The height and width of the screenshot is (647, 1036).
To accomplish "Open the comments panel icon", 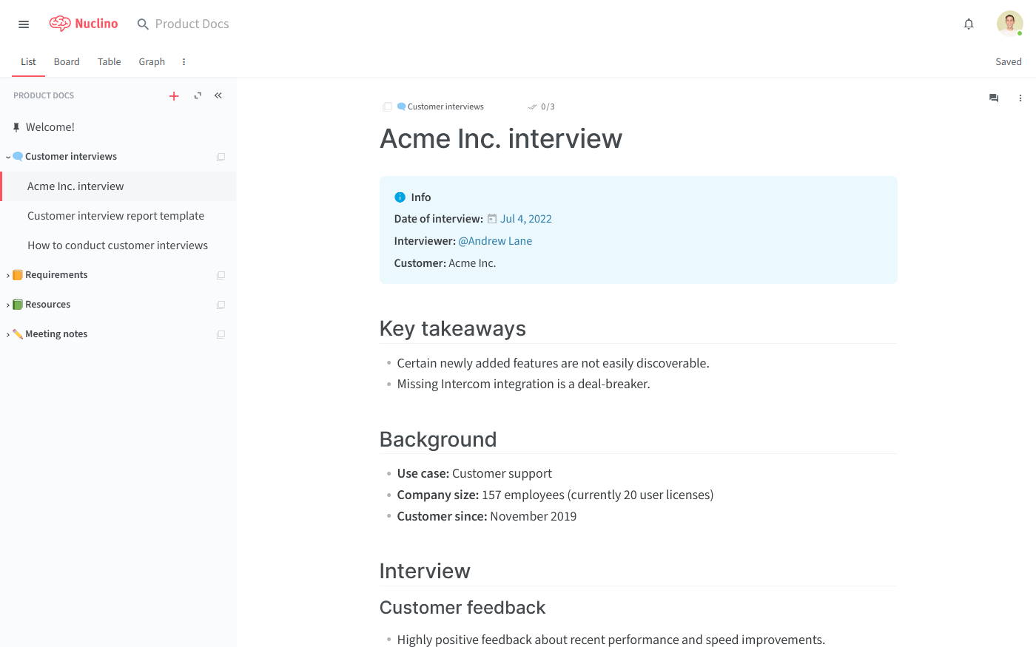I will click(x=994, y=98).
